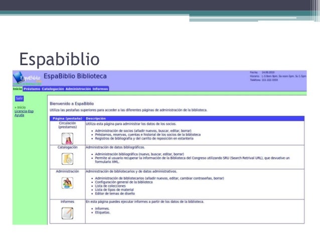The image size is (320, 240).
Task: Click 'Administración de bibliotecarios (añadir nuevos...)' bullet
Action: [159, 178]
